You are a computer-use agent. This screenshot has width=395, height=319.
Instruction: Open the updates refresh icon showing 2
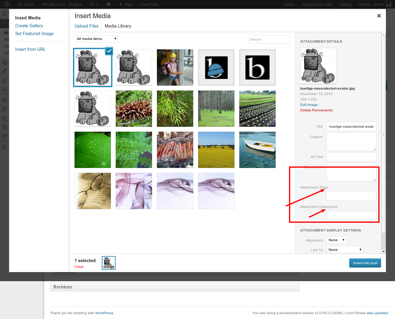coord(94,4)
